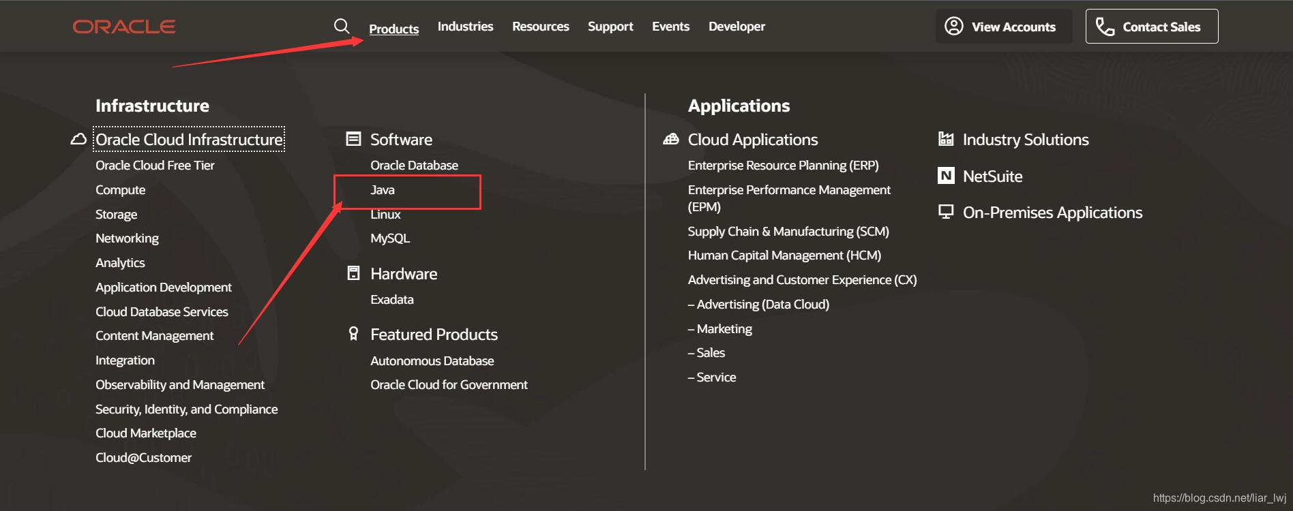Open the search magnifier icon
1293x511 pixels.
coord(342,26)
